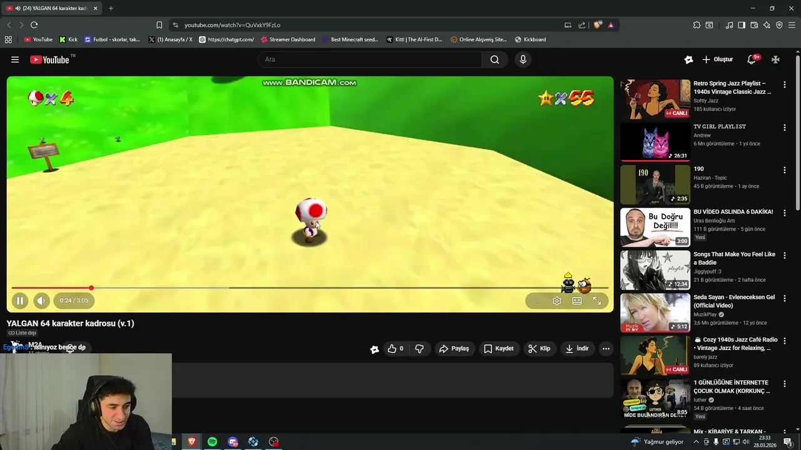The image size is (801, 450).
Task: Open video player settings gear
Action: tap(557, 301)
